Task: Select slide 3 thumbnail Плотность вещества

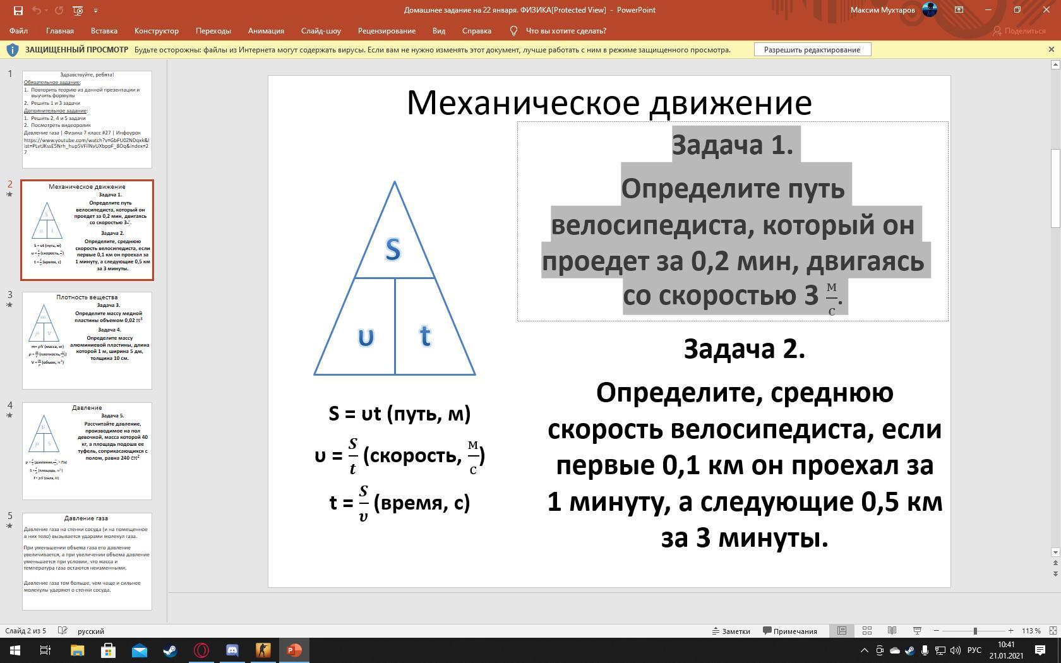Action: coord(87,340)
